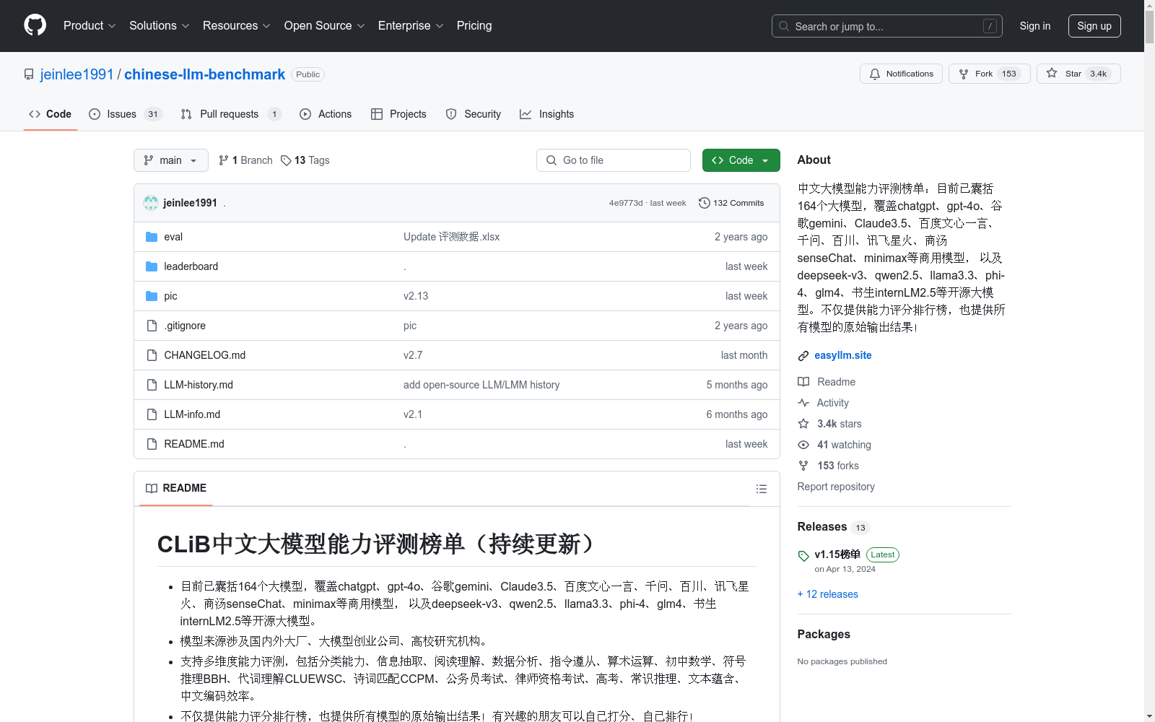Switch to the Issues tab
1155x722 pixels.
(x=126, y=114)
